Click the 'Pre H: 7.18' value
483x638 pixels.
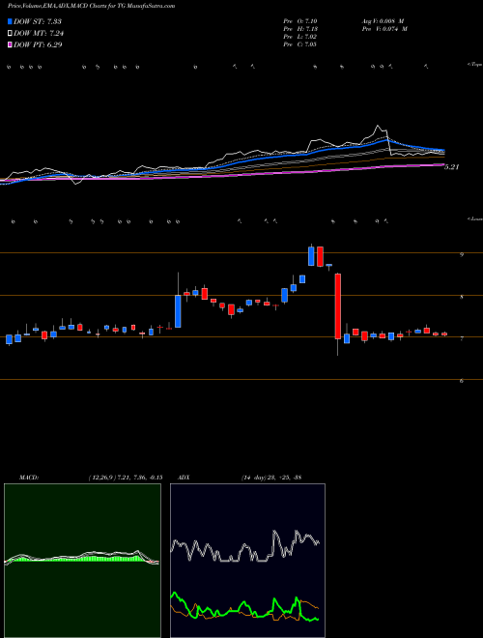[x=300, y=29]
